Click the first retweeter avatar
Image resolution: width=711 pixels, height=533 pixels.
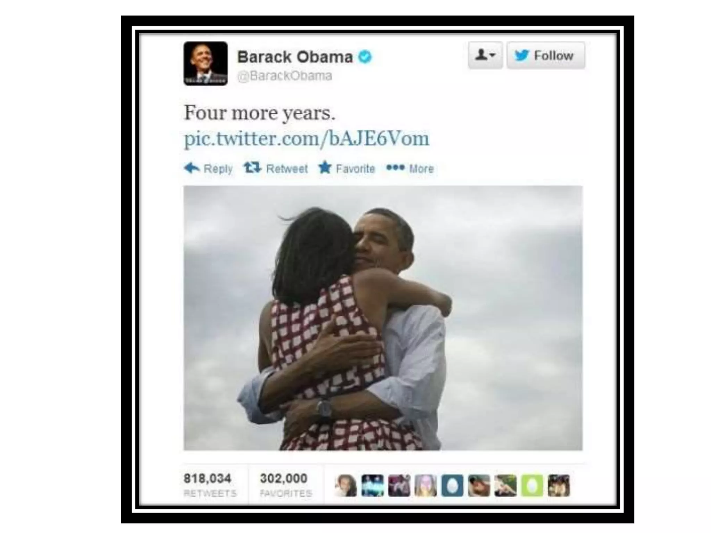click(x=346, y=485)
